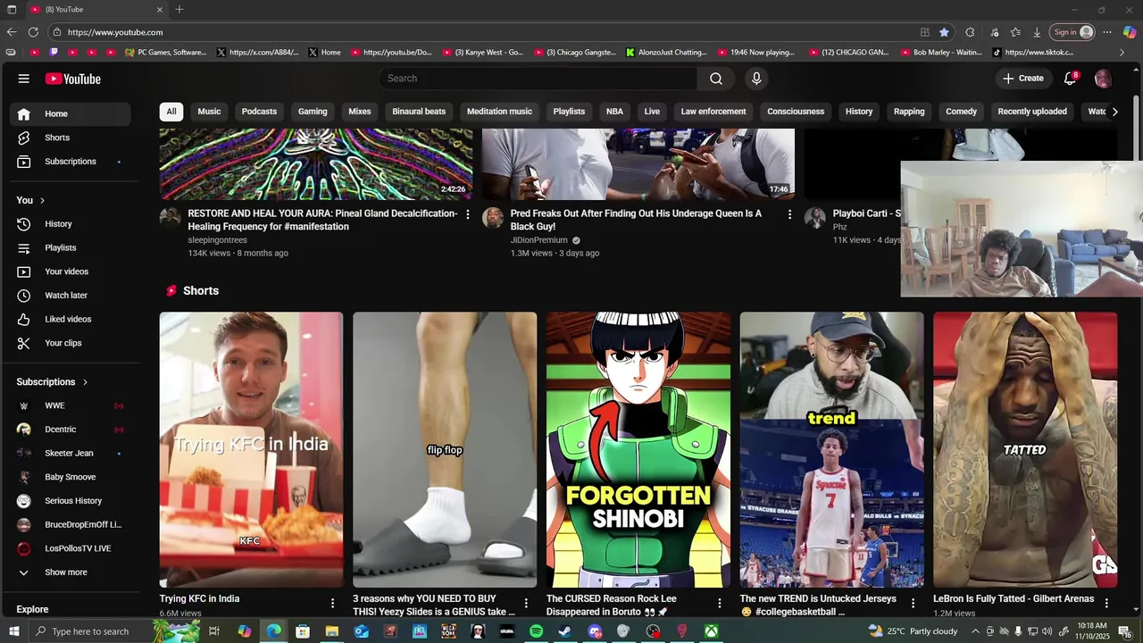Click the bookmark star in address bar
This screenshot has width=1143, height=643.
point(944,32)
